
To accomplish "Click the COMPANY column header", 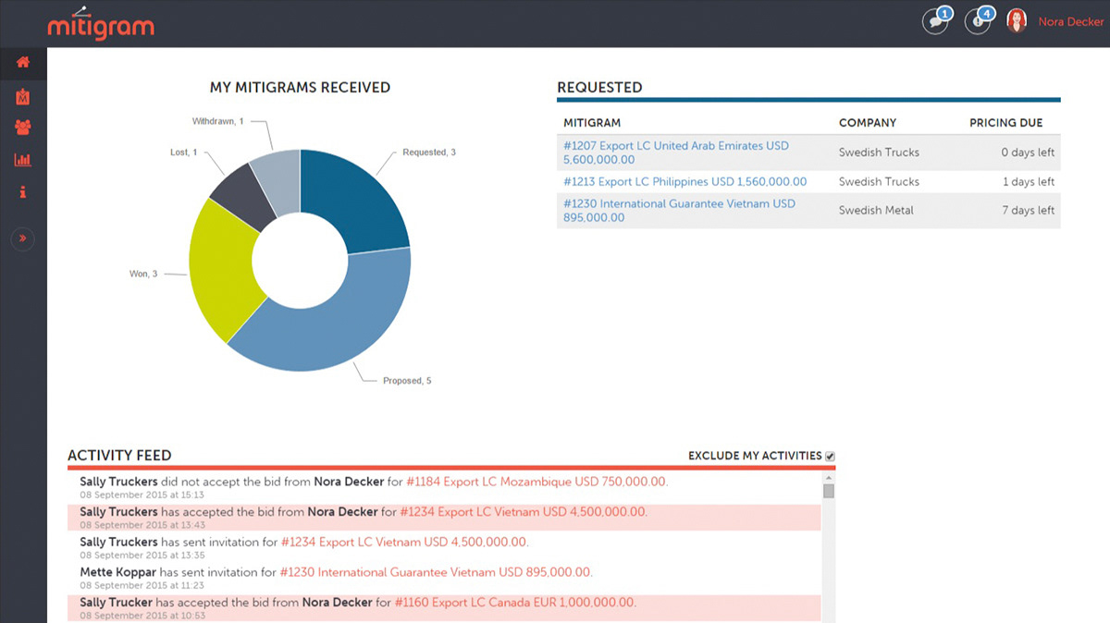I will [x=868, y=123].
